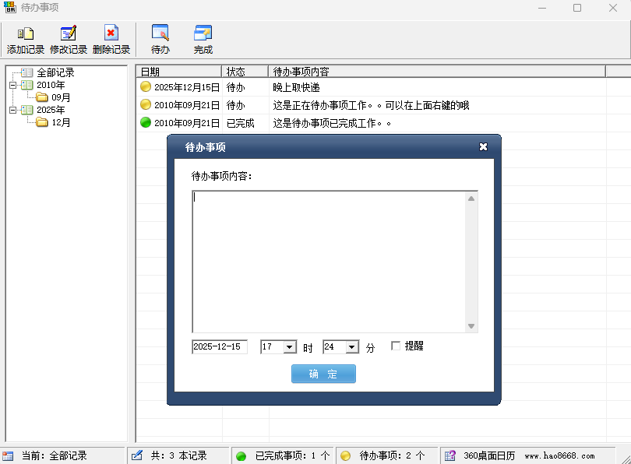Collapse the 2025年 tree node
This screenshot has height=464, width=631.
tap(12, 110)
